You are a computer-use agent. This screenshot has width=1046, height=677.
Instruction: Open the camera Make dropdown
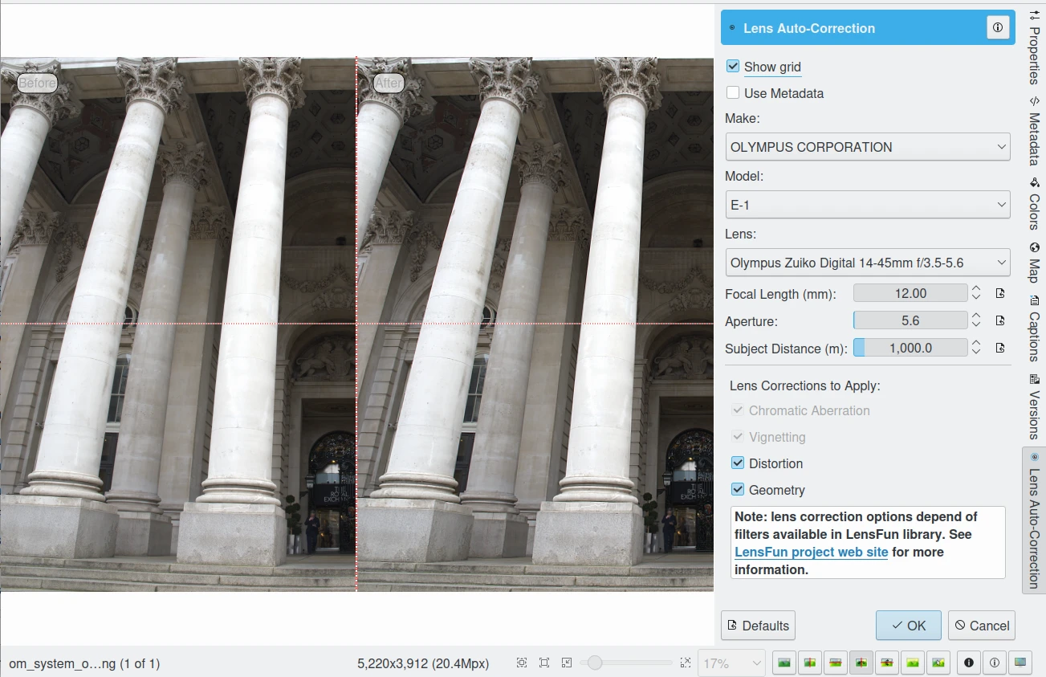click(867, 147)
